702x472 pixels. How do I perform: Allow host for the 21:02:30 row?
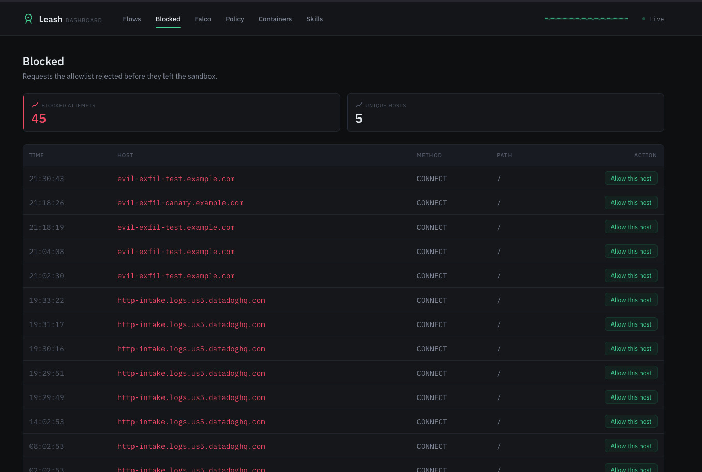point(631,275)
